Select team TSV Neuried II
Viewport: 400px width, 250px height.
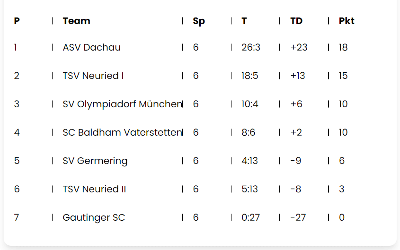click(94, 189)
